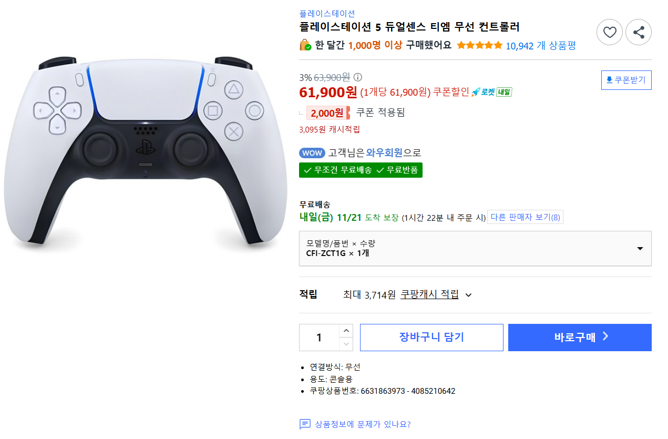The width and height of the screenshot is (668, 439).
Task: Click the speech bubble icon beside 상품정보 link
Action: pos(304,425)
